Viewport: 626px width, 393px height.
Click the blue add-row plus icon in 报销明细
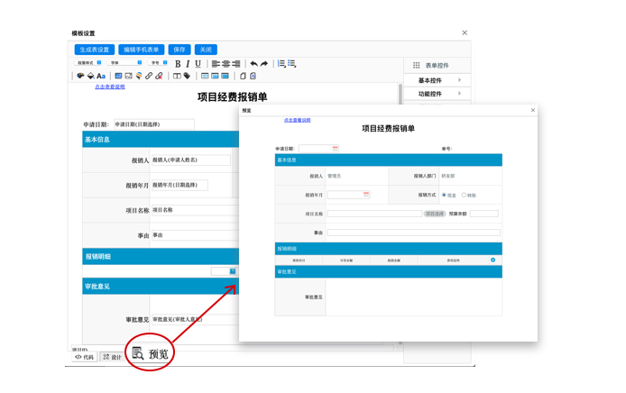(x=493, y=260)
